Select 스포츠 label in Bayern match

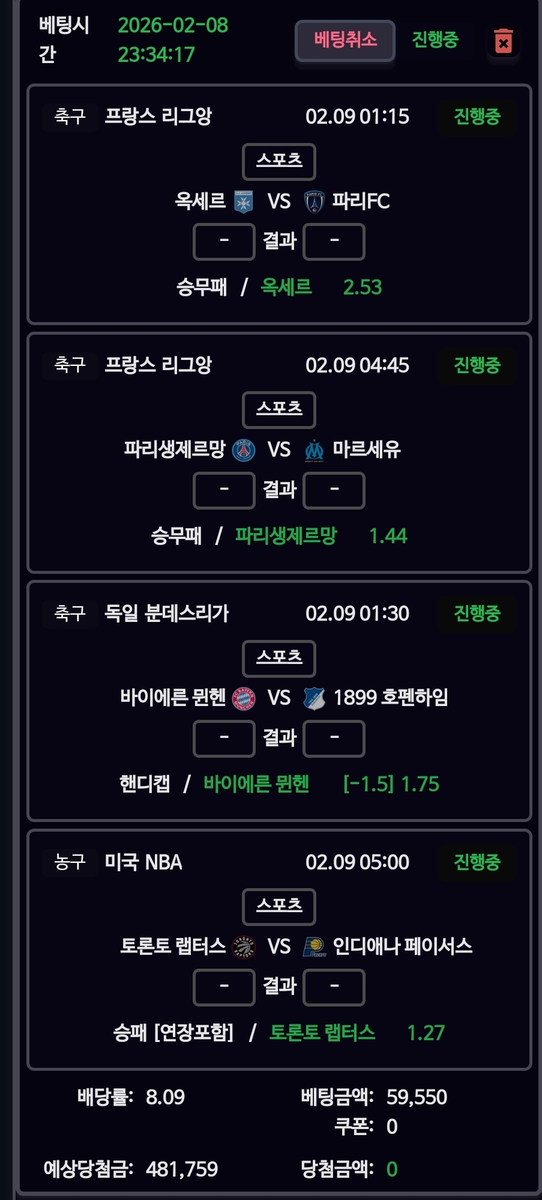click(x=279, y=658)
